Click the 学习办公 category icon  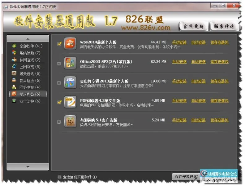tap(14, 94)
